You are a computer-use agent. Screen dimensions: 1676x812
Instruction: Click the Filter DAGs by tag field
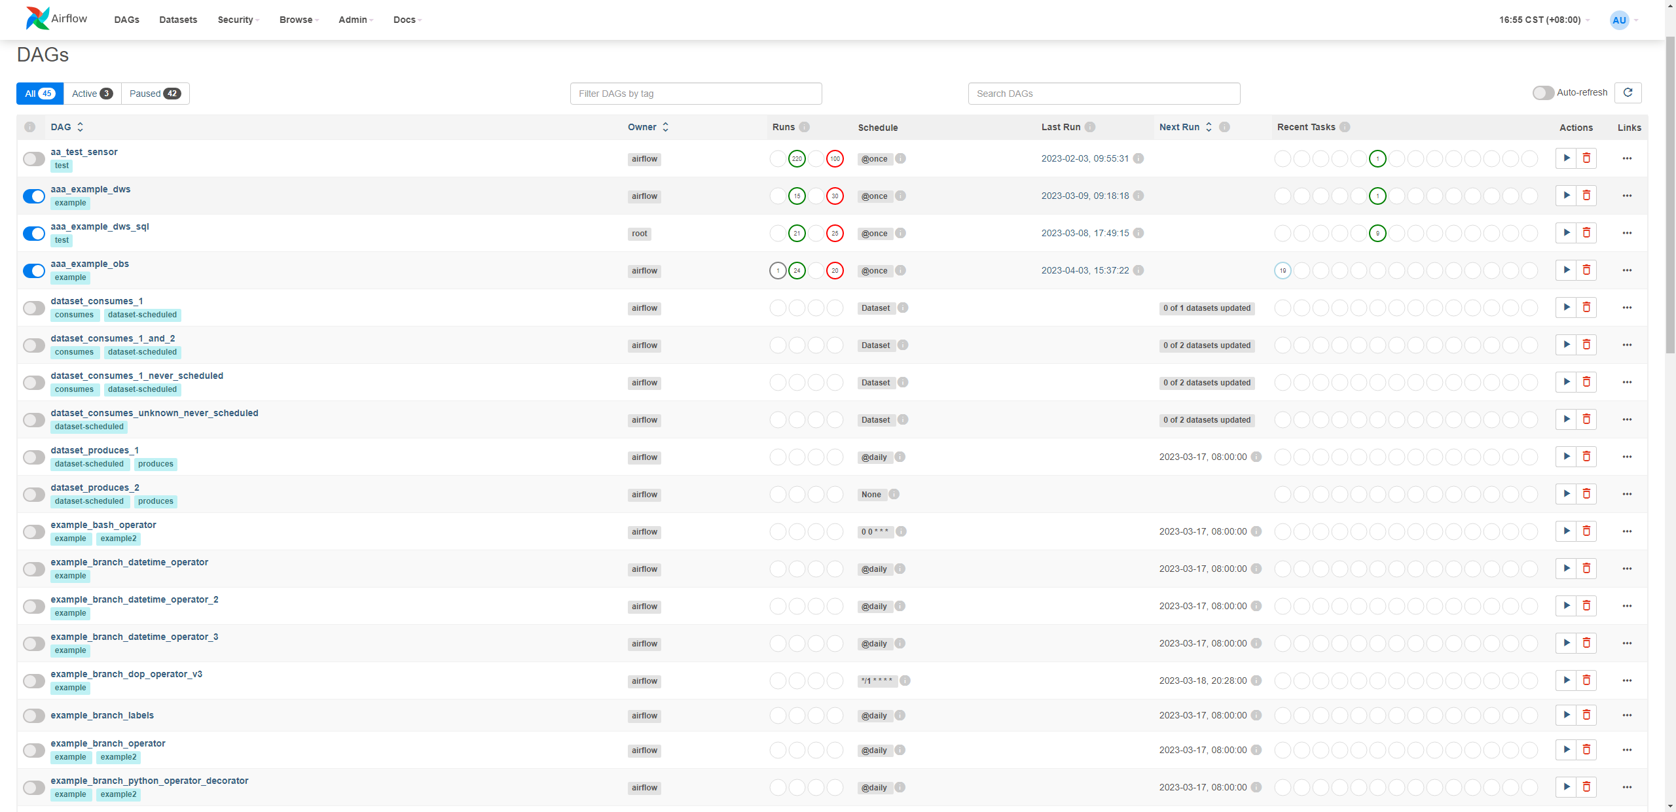click(696, 94)
